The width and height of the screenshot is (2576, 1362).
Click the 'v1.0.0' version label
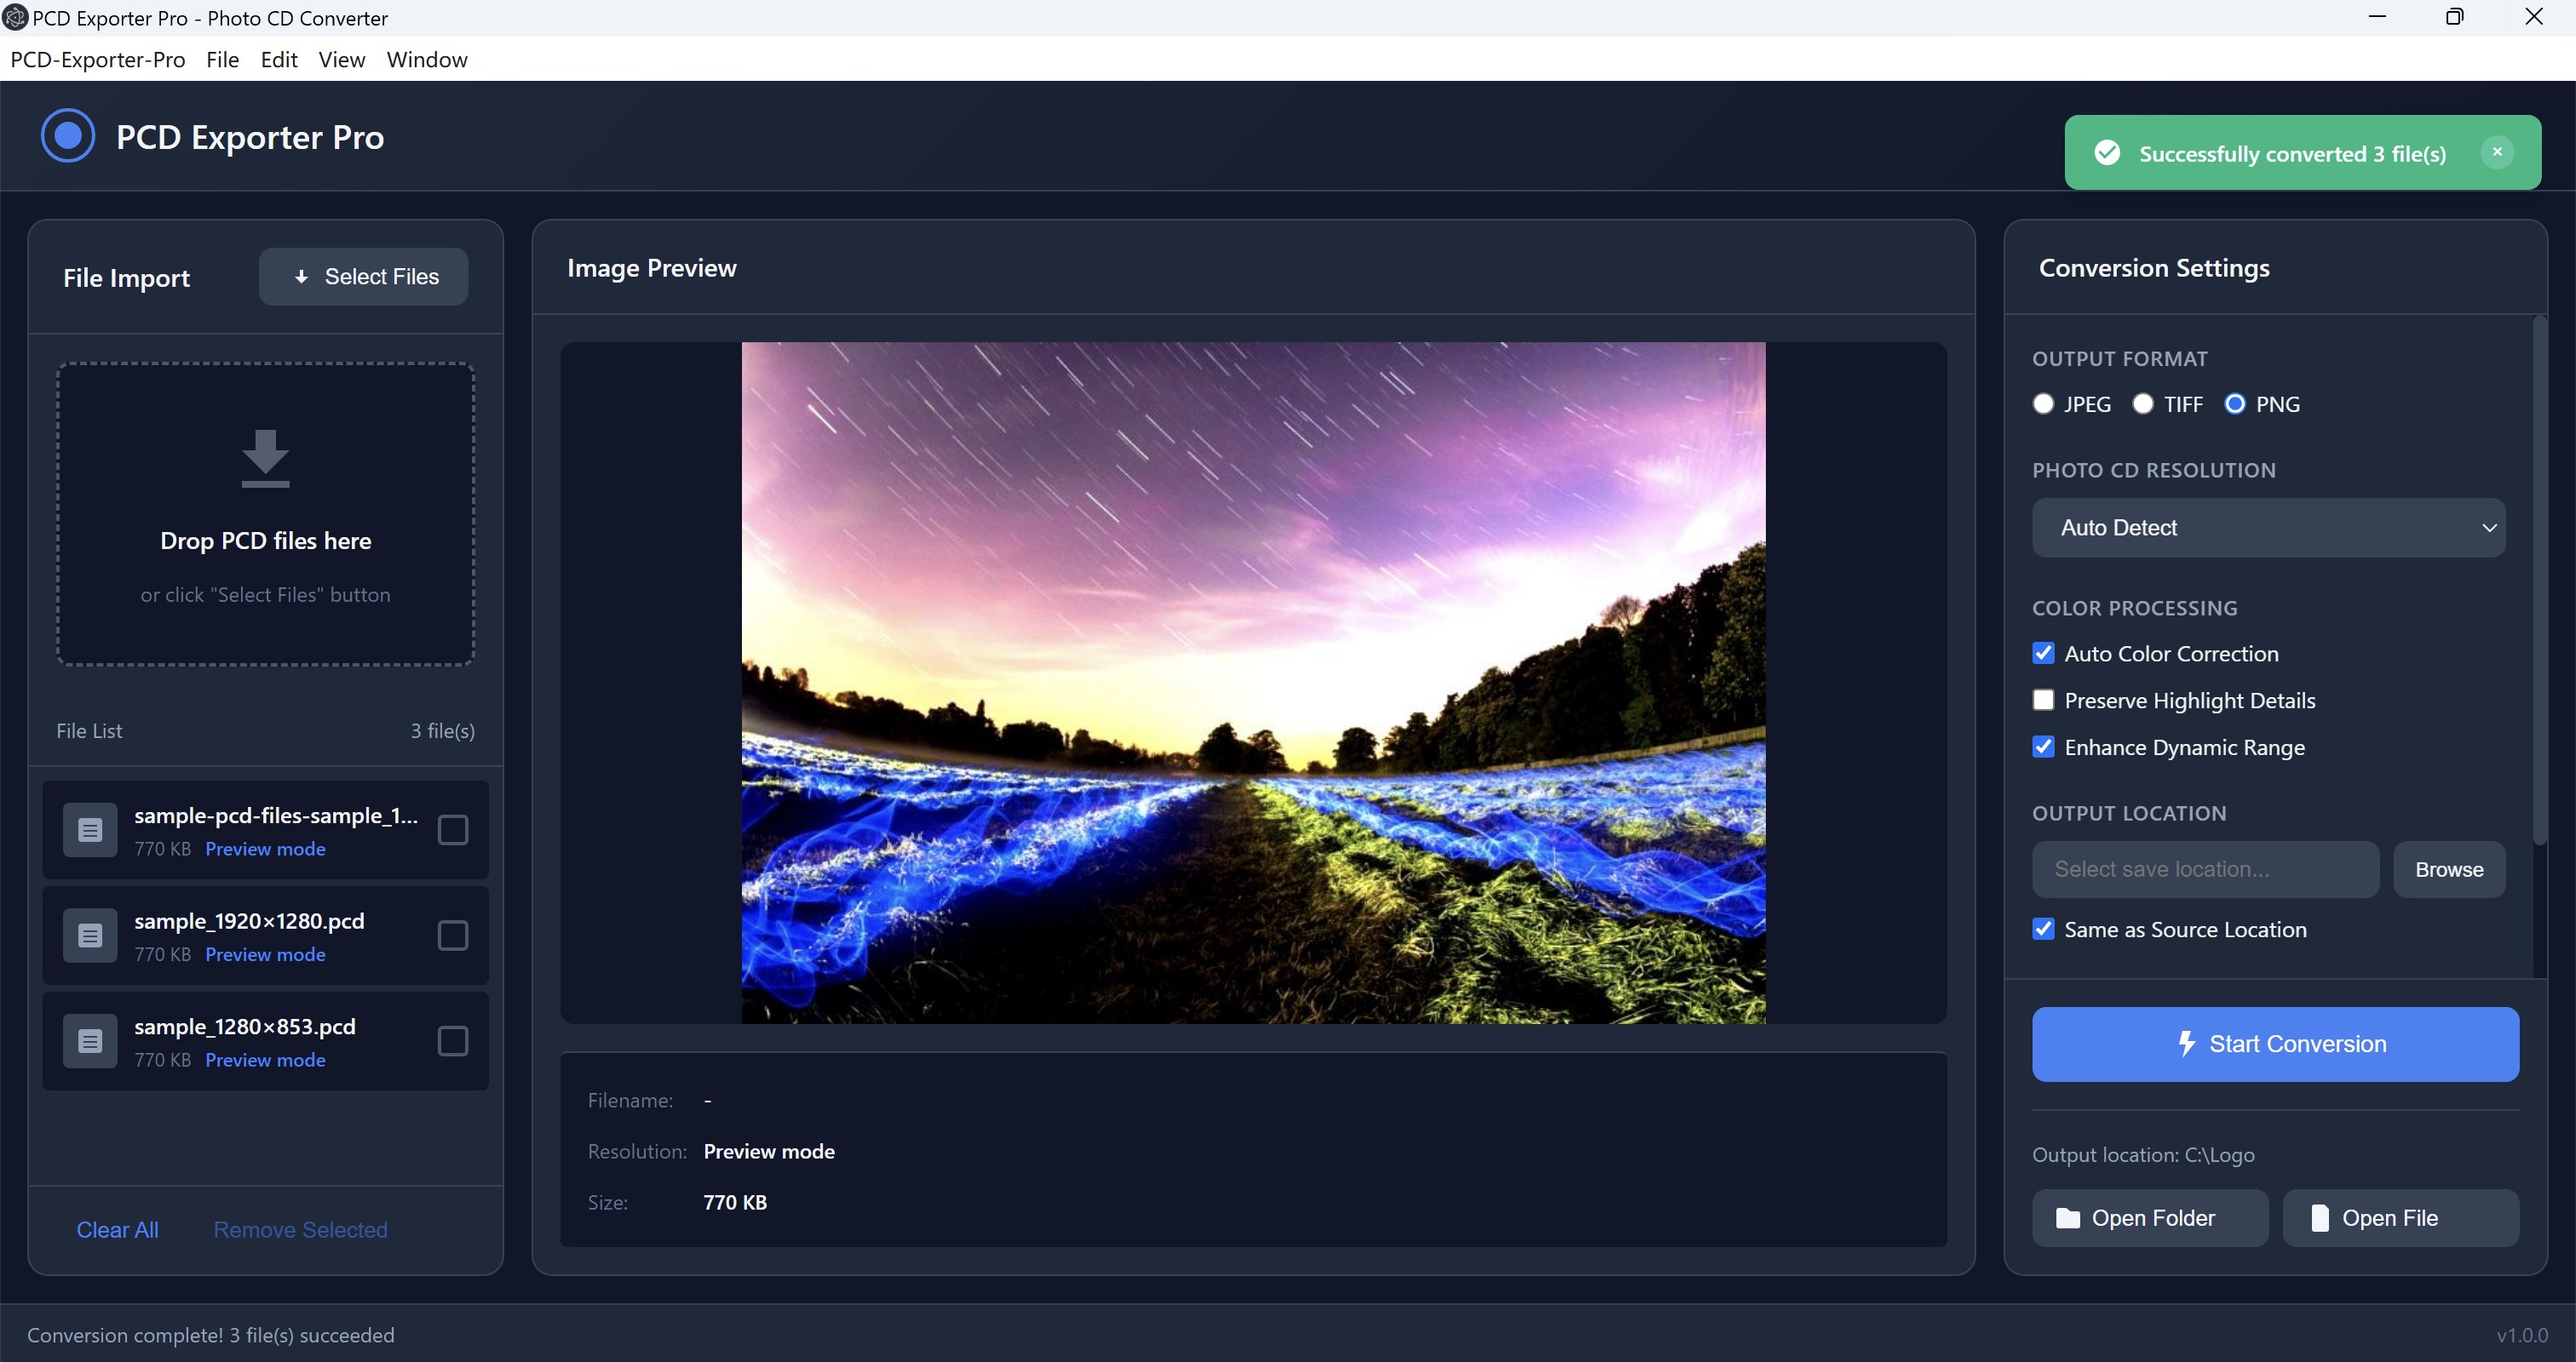pyautogui.click(x=2521, y=1335)
